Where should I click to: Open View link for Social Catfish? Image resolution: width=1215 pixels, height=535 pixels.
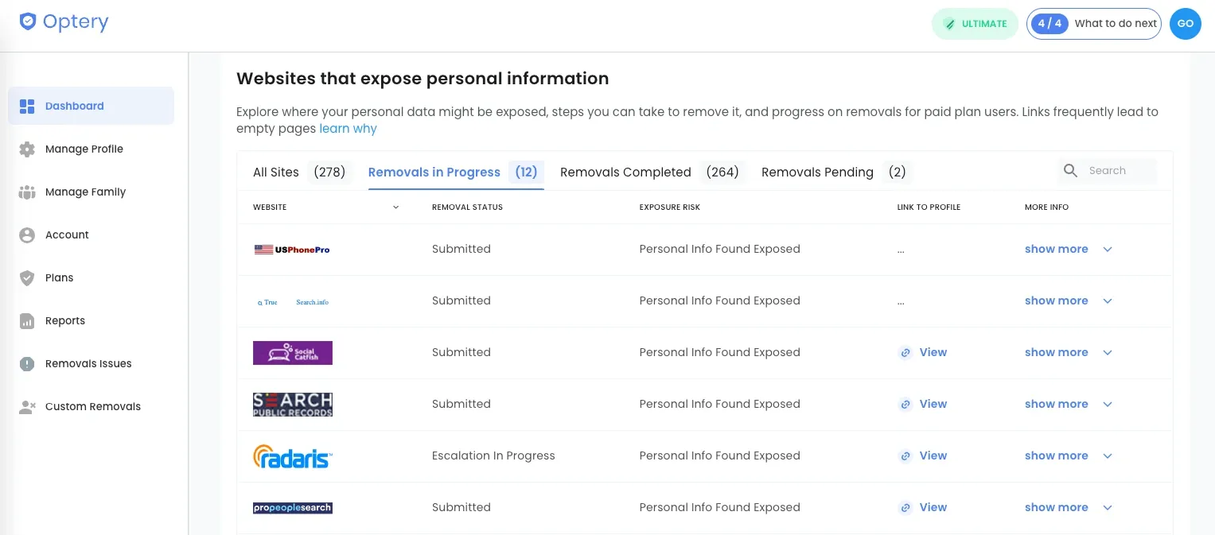click(933, 352)
